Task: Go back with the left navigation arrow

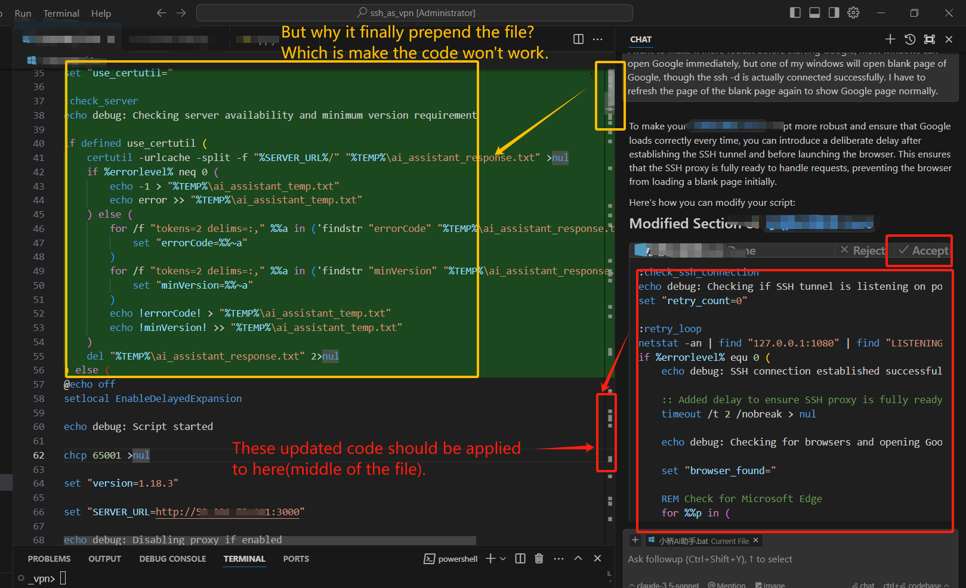Action: point(161,13)
